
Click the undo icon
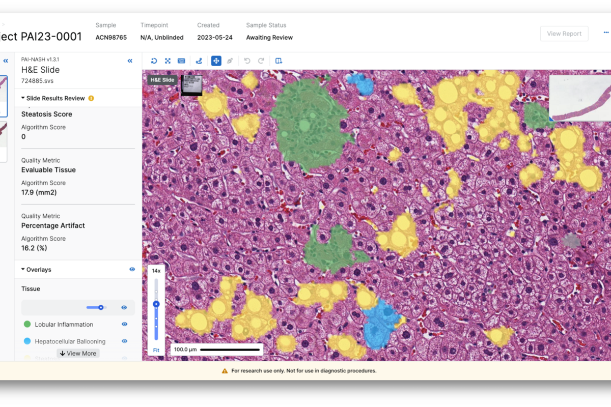pos(247,61)
